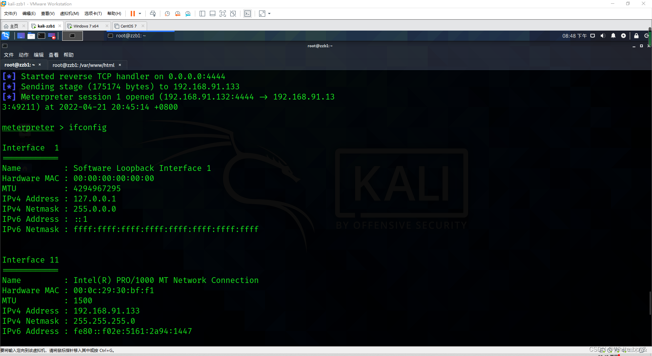
Task: Open the Kali applications menu dragon icon
Action: point(6,36)
